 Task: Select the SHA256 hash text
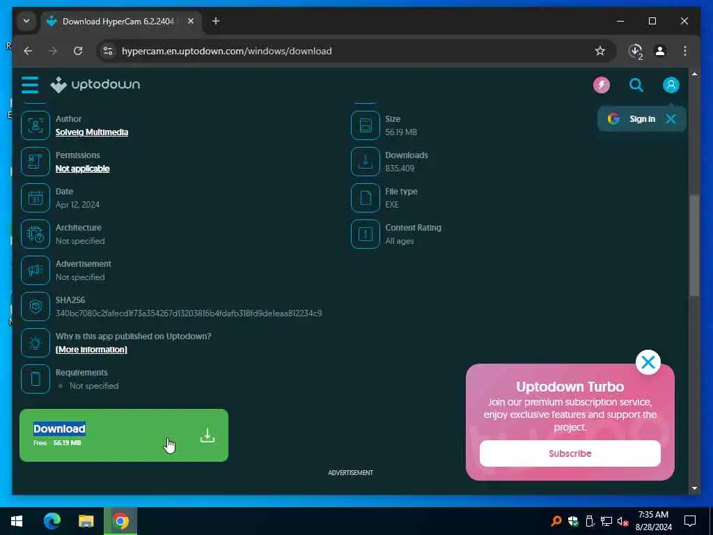tap(189, 313)
